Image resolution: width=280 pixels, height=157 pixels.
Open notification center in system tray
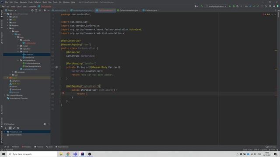[275, 154]
